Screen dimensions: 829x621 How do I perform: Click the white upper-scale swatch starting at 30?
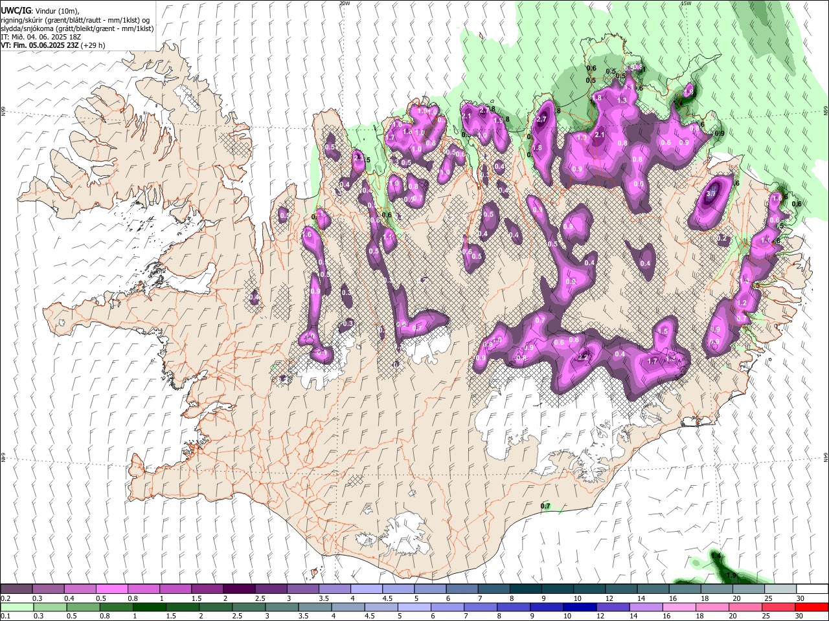click(811, 589)
